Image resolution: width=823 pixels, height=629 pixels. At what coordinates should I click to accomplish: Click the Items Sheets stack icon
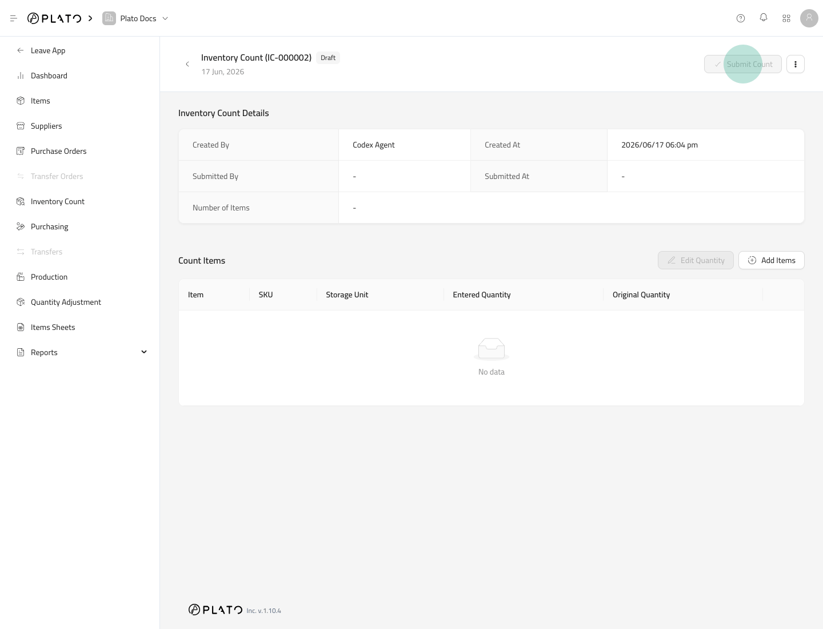pyautogui.click(x=21, y=327)
